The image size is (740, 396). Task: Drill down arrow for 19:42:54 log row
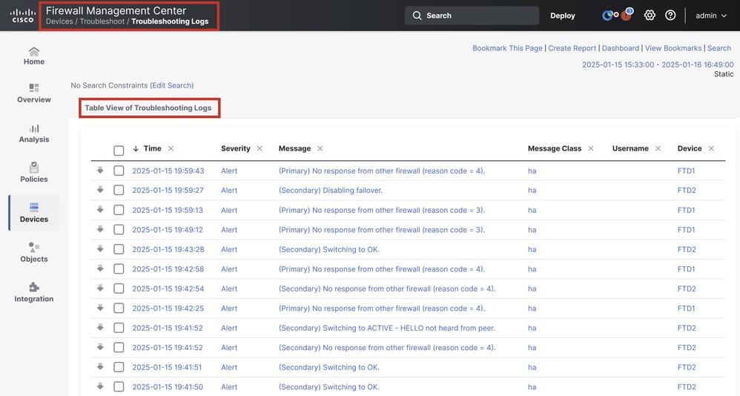[x=100, y=288]
